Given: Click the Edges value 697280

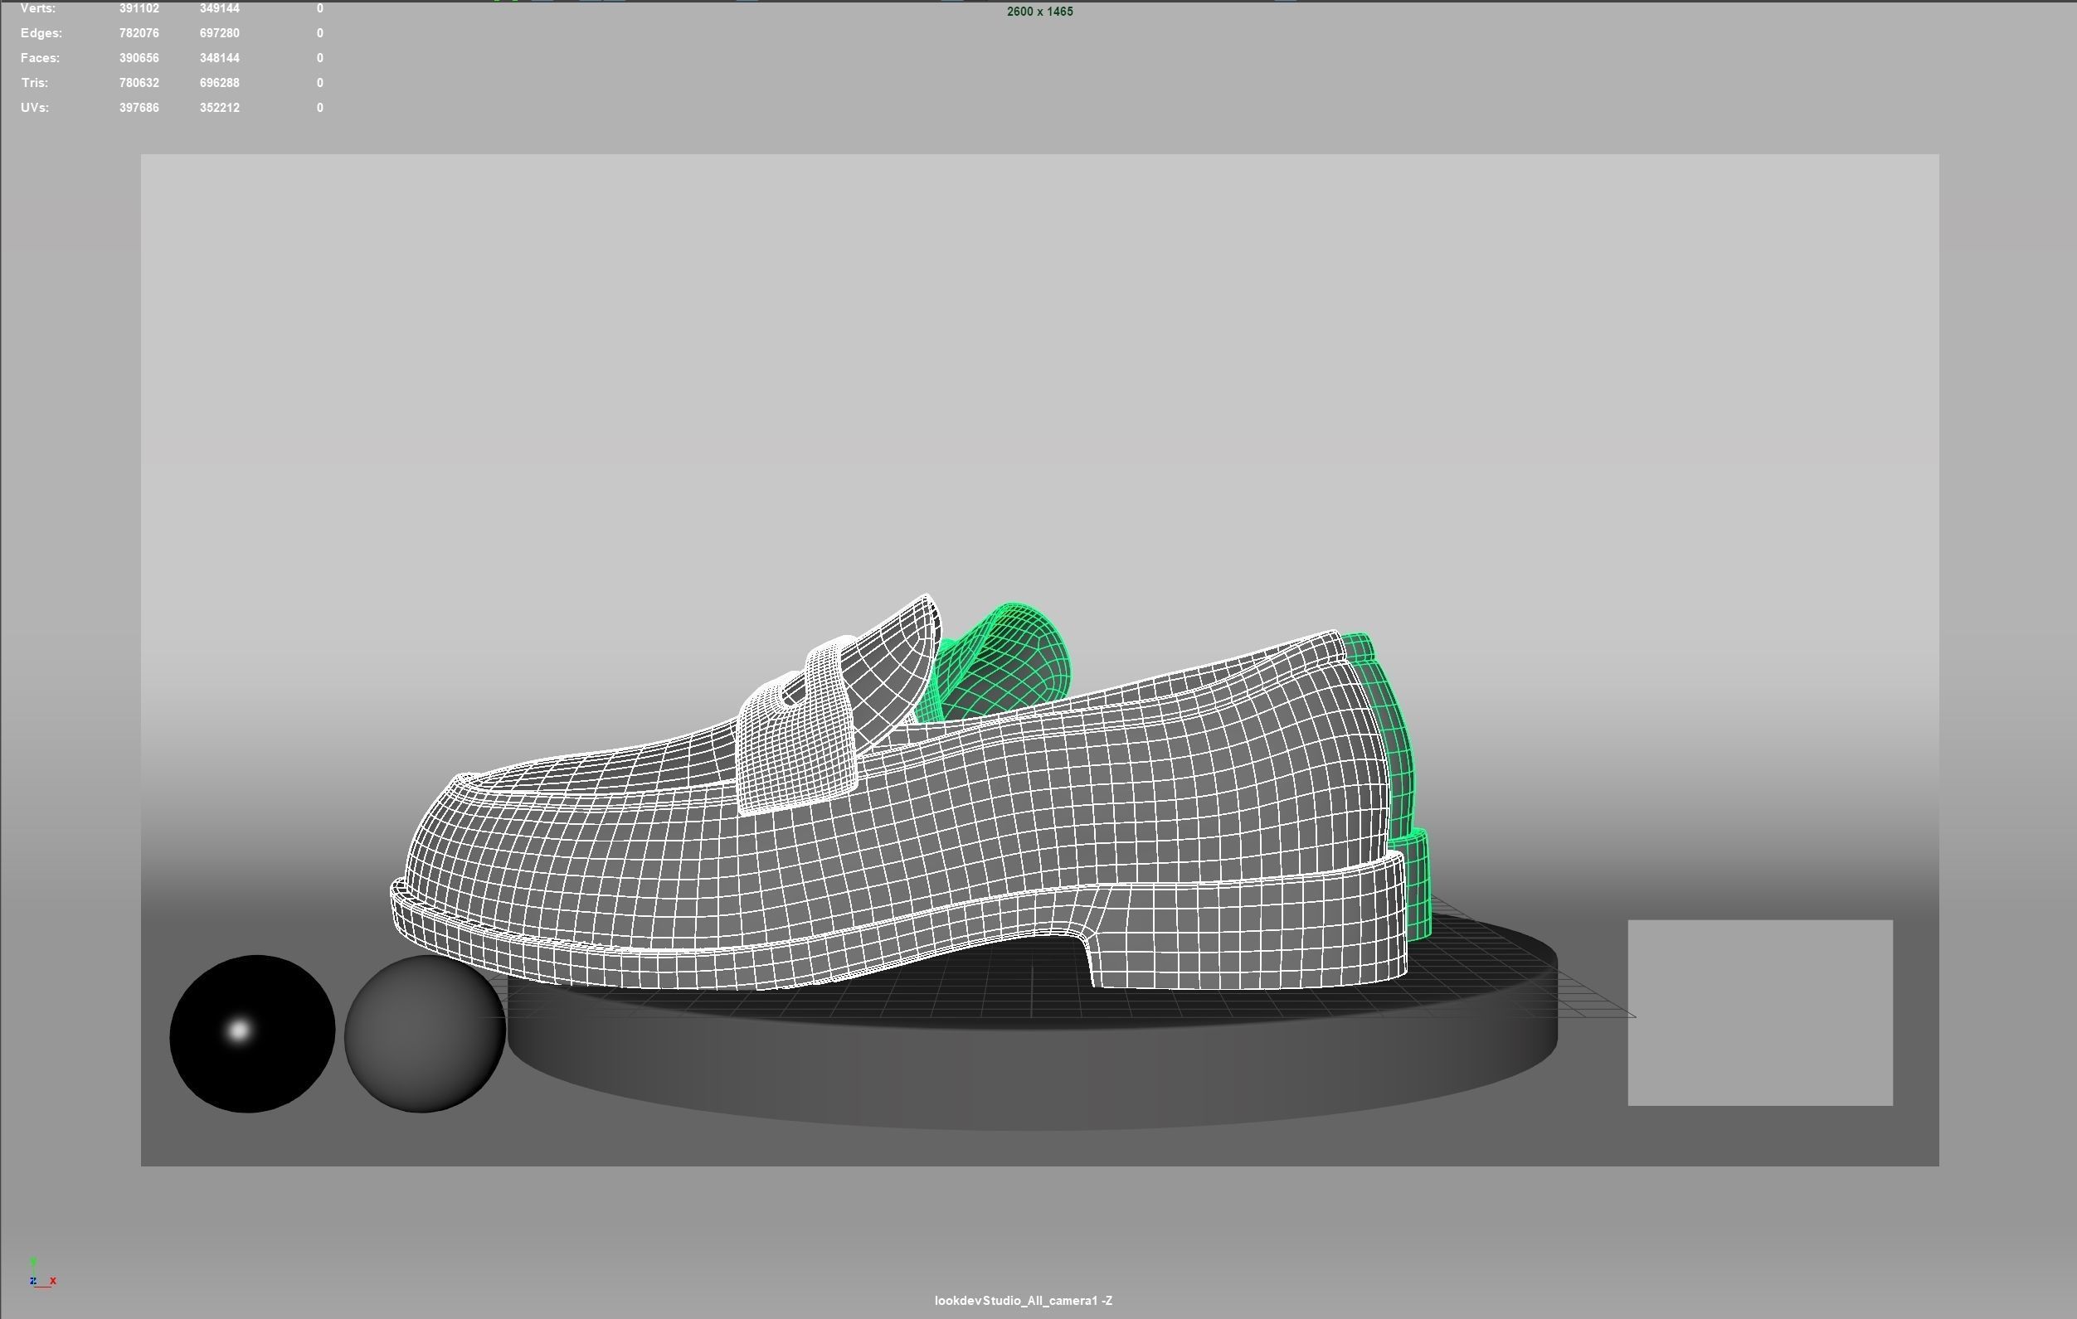Looking at the screenshot, I should [x=219, y=33].
